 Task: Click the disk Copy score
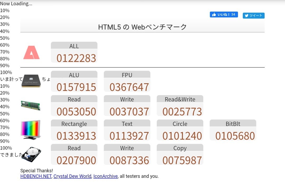click(180, 155)
